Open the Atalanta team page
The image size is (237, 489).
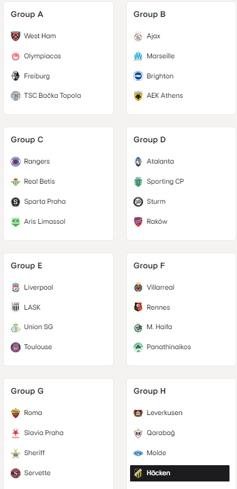pos(160,162)
